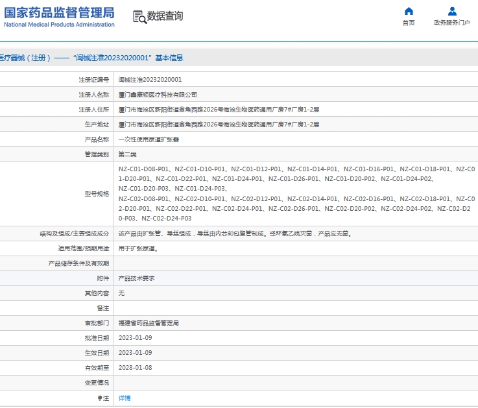Click expiry date 2028-01-08
The image size is (478, 408).
(x=135, y=368)
